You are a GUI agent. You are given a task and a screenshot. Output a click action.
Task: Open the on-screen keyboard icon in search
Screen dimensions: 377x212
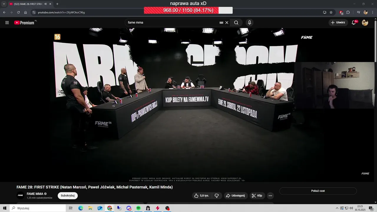[x=221, y=23]
